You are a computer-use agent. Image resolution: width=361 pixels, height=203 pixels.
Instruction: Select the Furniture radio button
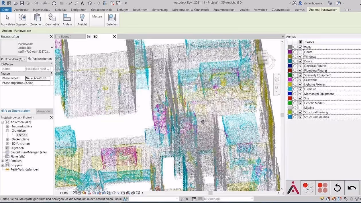click(x=295, y=89)
